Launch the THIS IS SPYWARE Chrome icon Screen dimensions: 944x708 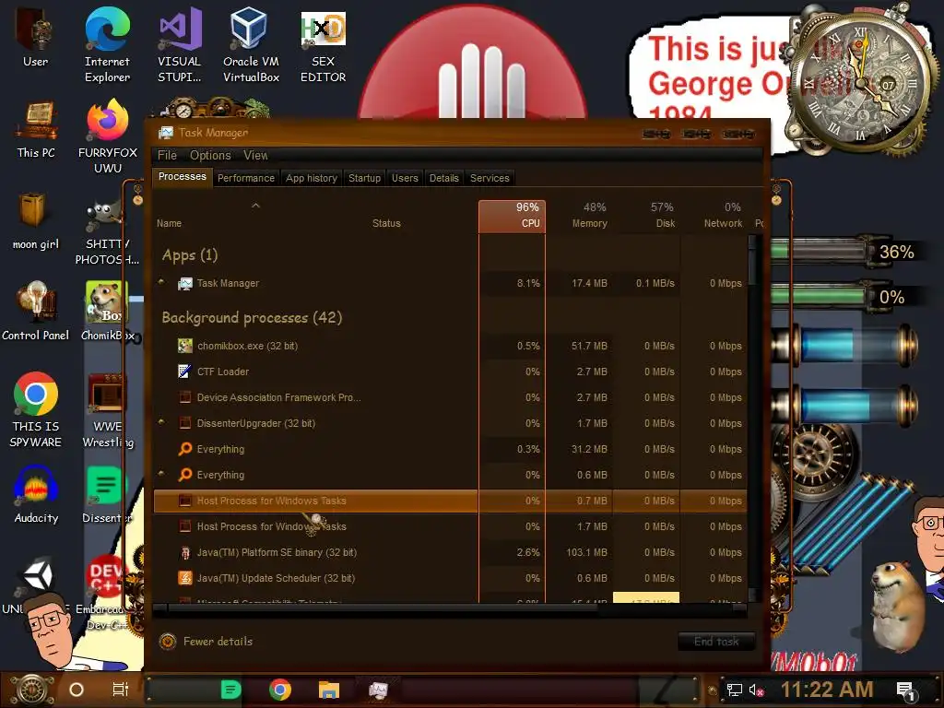pos(36,409)
